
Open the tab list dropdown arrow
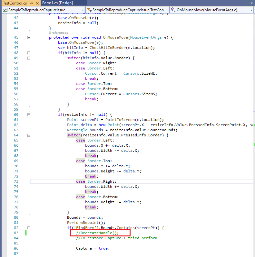point(251,3)
